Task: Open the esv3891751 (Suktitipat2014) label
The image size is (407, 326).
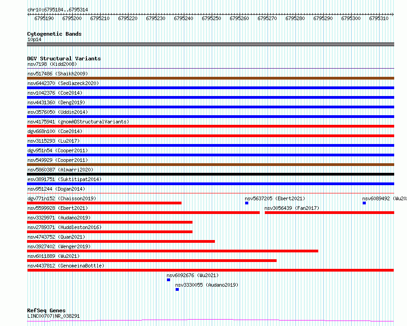Action: click(x=64, y=179)
